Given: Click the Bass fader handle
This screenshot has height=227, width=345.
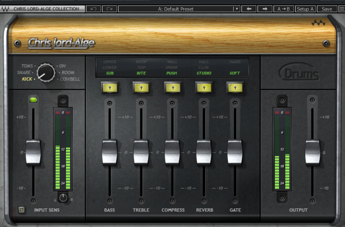Looking at the screenshot, I should 110,152.
